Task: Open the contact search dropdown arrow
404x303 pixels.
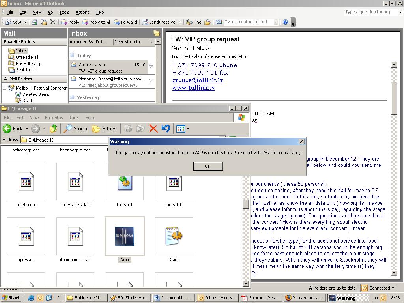Action: [276, 22]
